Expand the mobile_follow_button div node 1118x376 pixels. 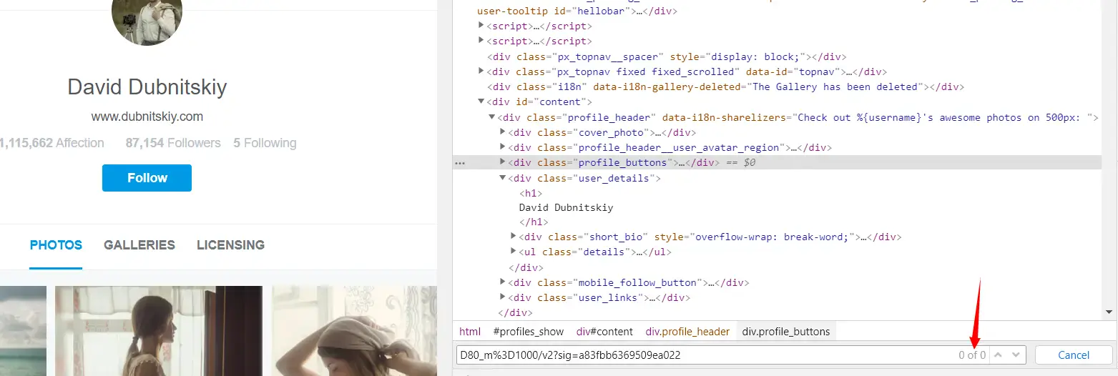503,282
